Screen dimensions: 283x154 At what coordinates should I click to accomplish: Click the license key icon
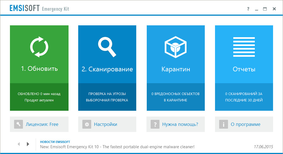coord(18,124)
